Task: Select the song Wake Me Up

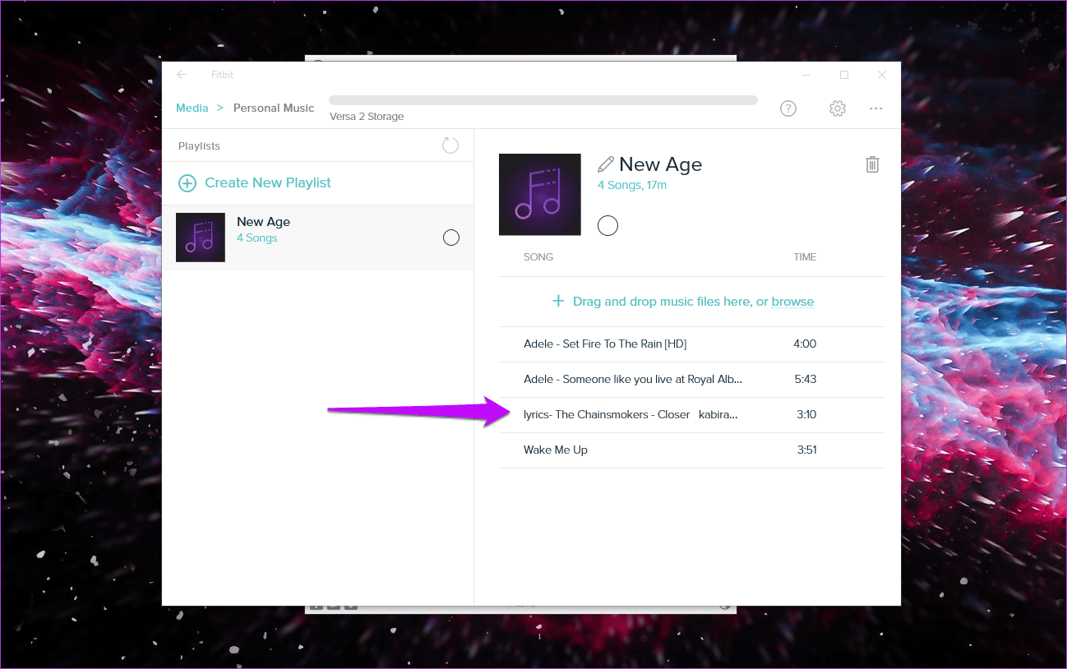Action: point(691,450)
